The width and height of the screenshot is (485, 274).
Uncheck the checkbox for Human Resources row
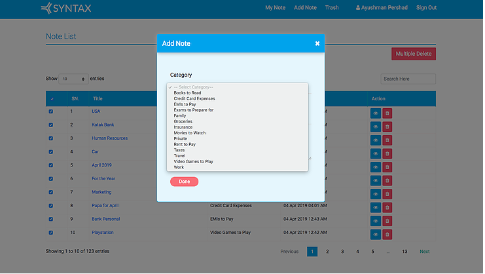pyautogui.click(x=51, y=138)
